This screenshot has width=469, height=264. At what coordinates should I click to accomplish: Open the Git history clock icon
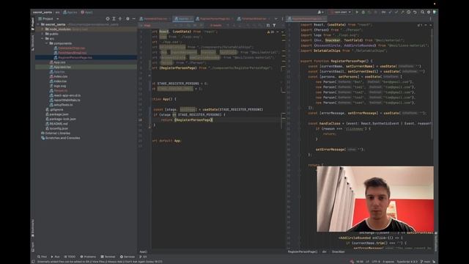coord(409,12)
